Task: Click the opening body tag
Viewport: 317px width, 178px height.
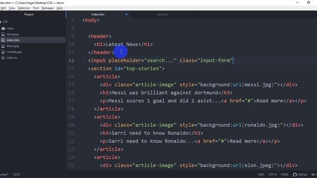Action: point(91,20)
